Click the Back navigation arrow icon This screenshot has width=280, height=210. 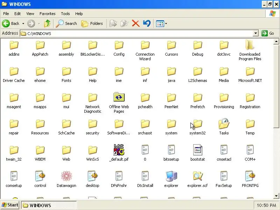pos(6,23)
